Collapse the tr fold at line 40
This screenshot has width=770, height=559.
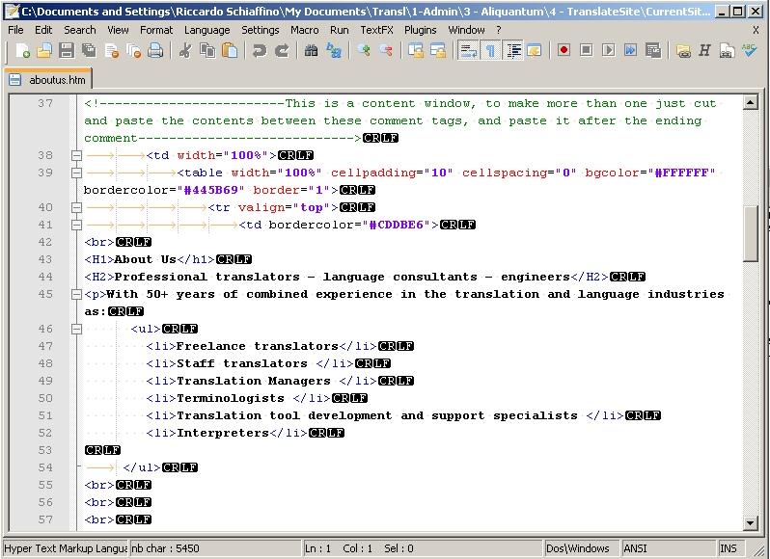click(76, 207)
